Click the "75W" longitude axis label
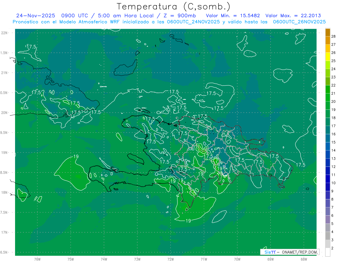Screen dimensions: 341x263 (x=70, y=260)
